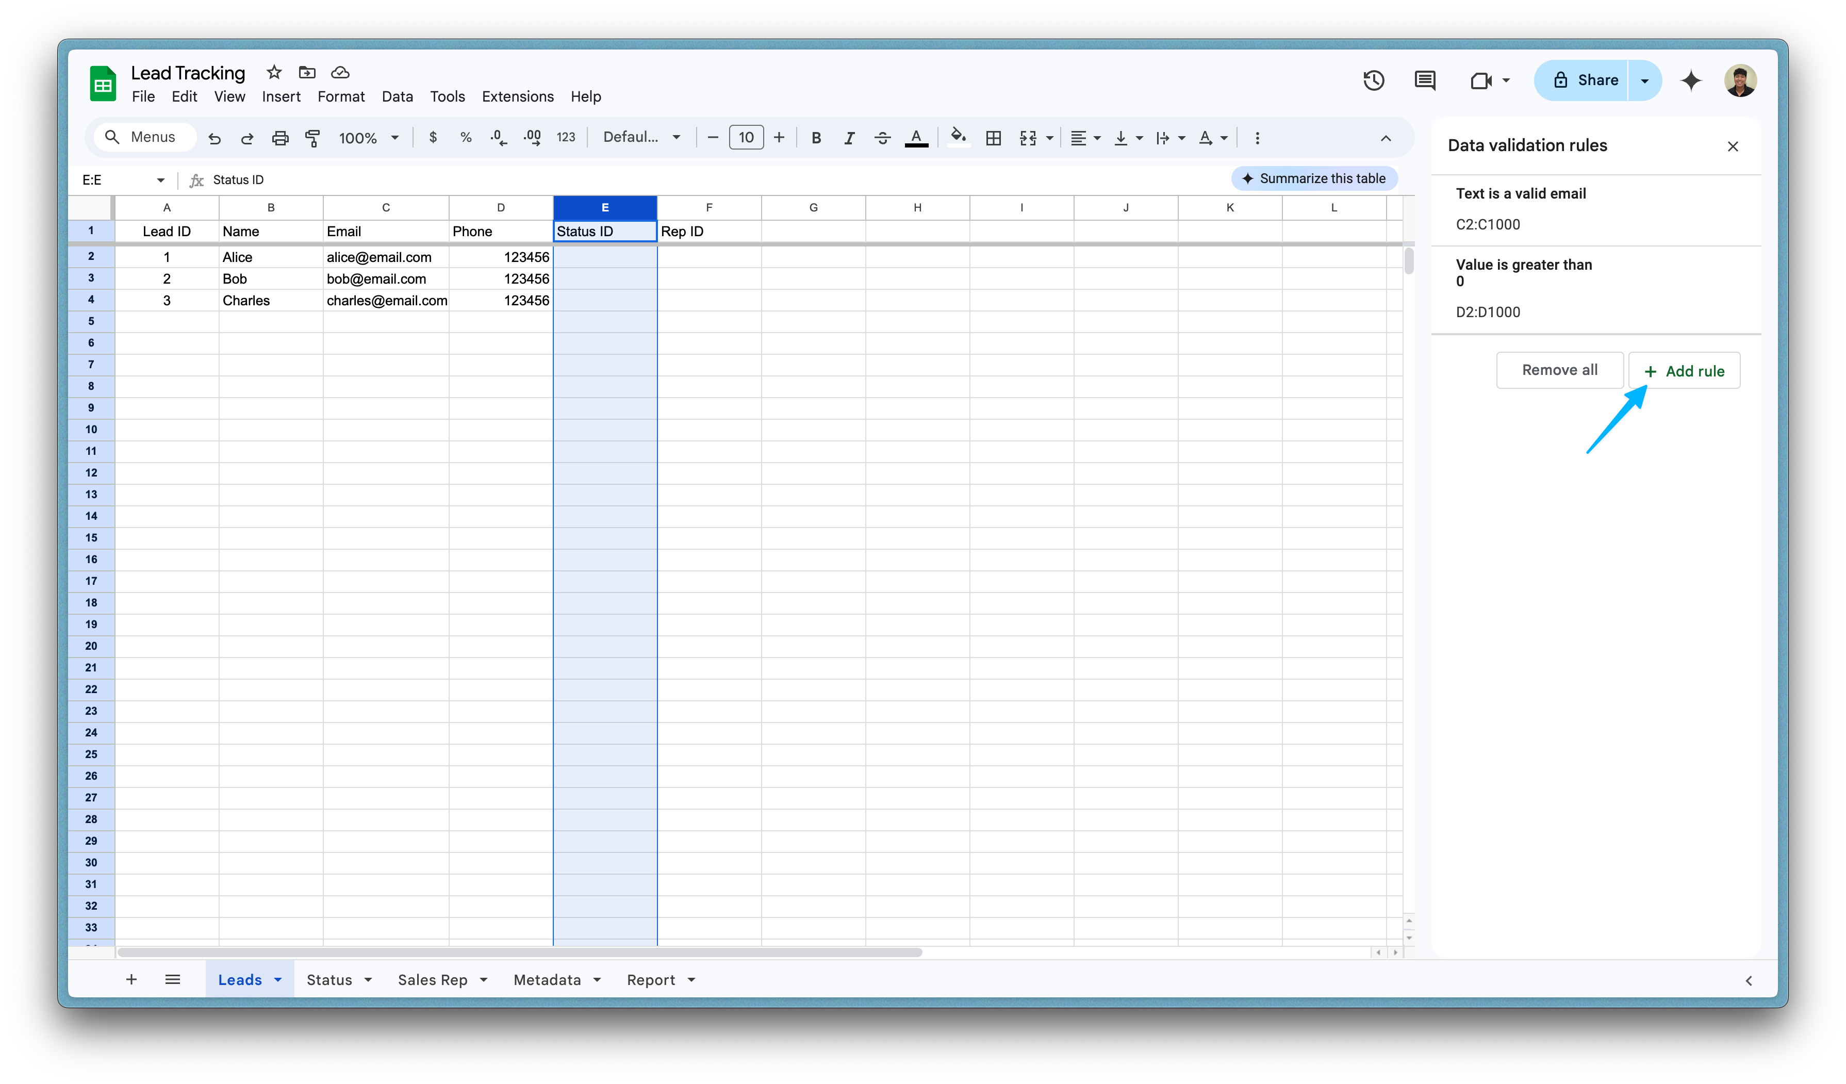Open the fill color picker
This screenshot has width=1846, height=1084.
click(958, 138)
